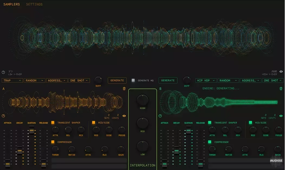
Task: Open sampler A RANDOM dropdown
Action: point(34,80)
